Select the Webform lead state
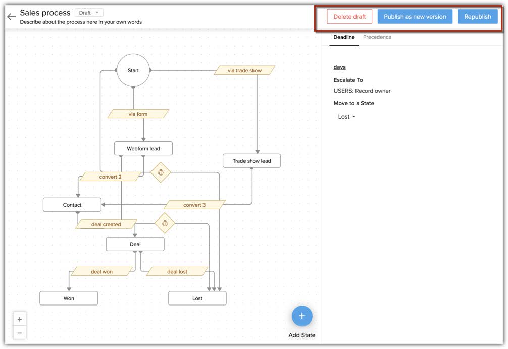The width and height of the screenshot is (508, 349). [143, 149]
